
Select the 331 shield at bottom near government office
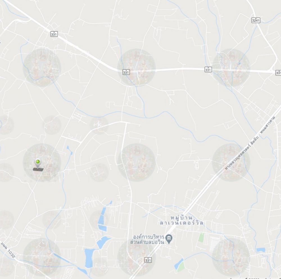point(148,260)
